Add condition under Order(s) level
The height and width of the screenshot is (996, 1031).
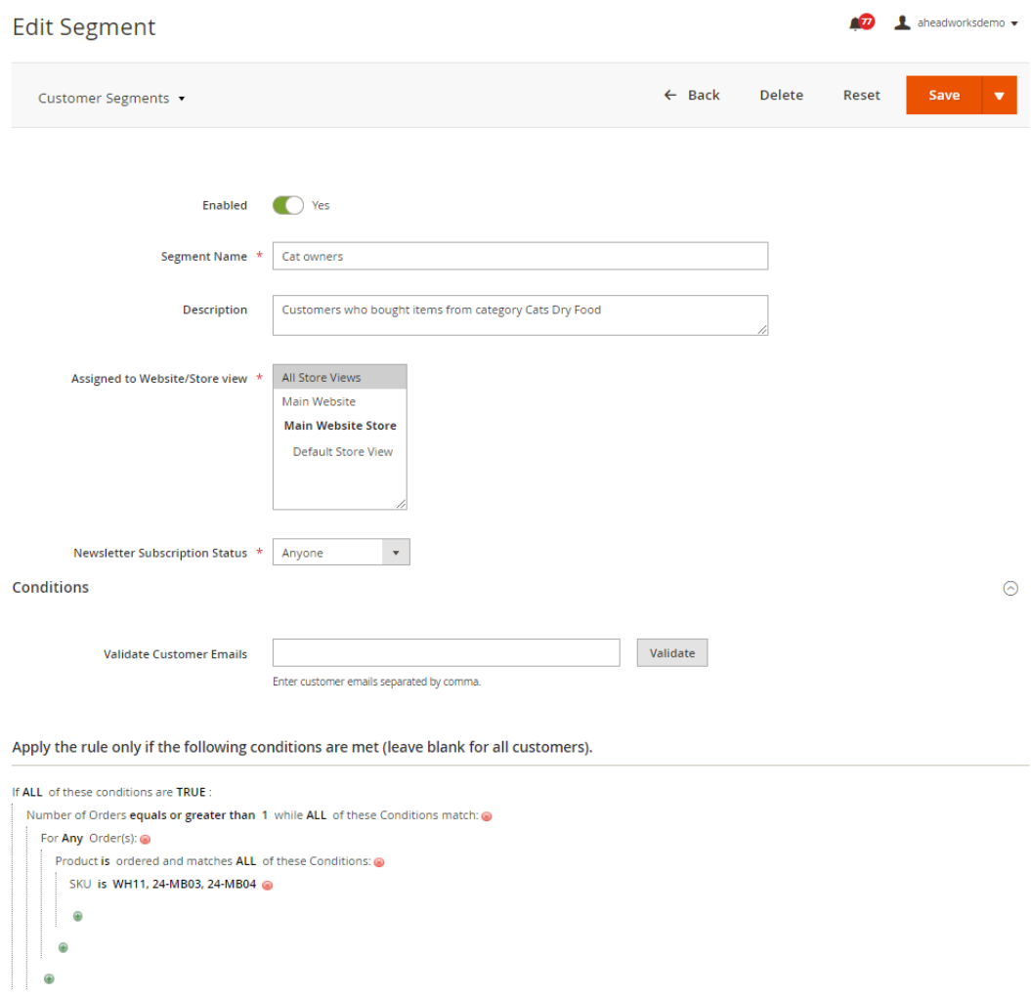(x=64, y=947)
